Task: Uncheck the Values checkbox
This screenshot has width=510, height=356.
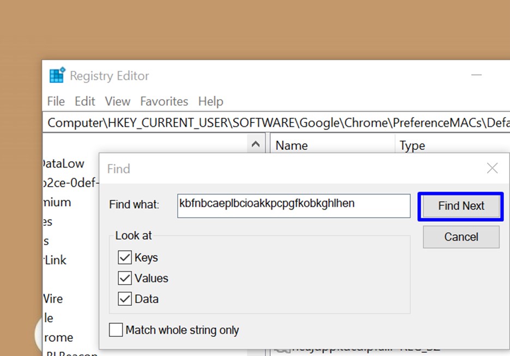Action: click(x=125, y=278)
